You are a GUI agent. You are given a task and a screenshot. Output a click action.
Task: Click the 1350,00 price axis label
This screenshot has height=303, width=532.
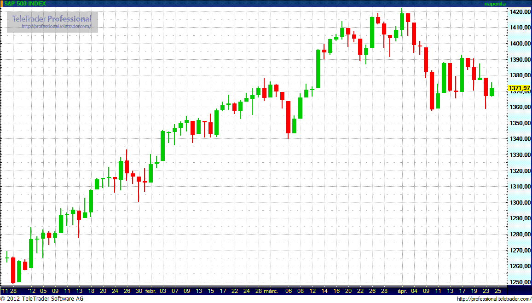coord(520,123)
